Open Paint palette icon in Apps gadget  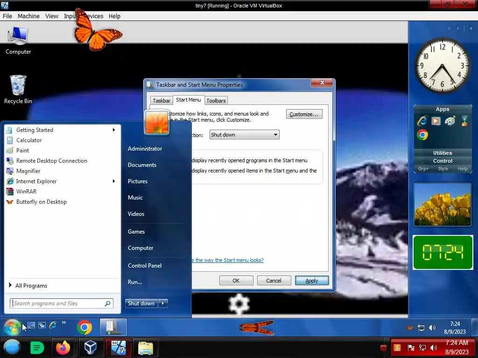click(450, 121)
